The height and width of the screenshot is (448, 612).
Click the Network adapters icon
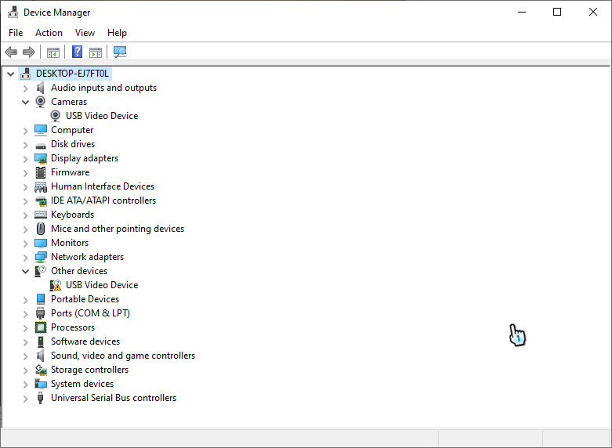click(41, 257)
